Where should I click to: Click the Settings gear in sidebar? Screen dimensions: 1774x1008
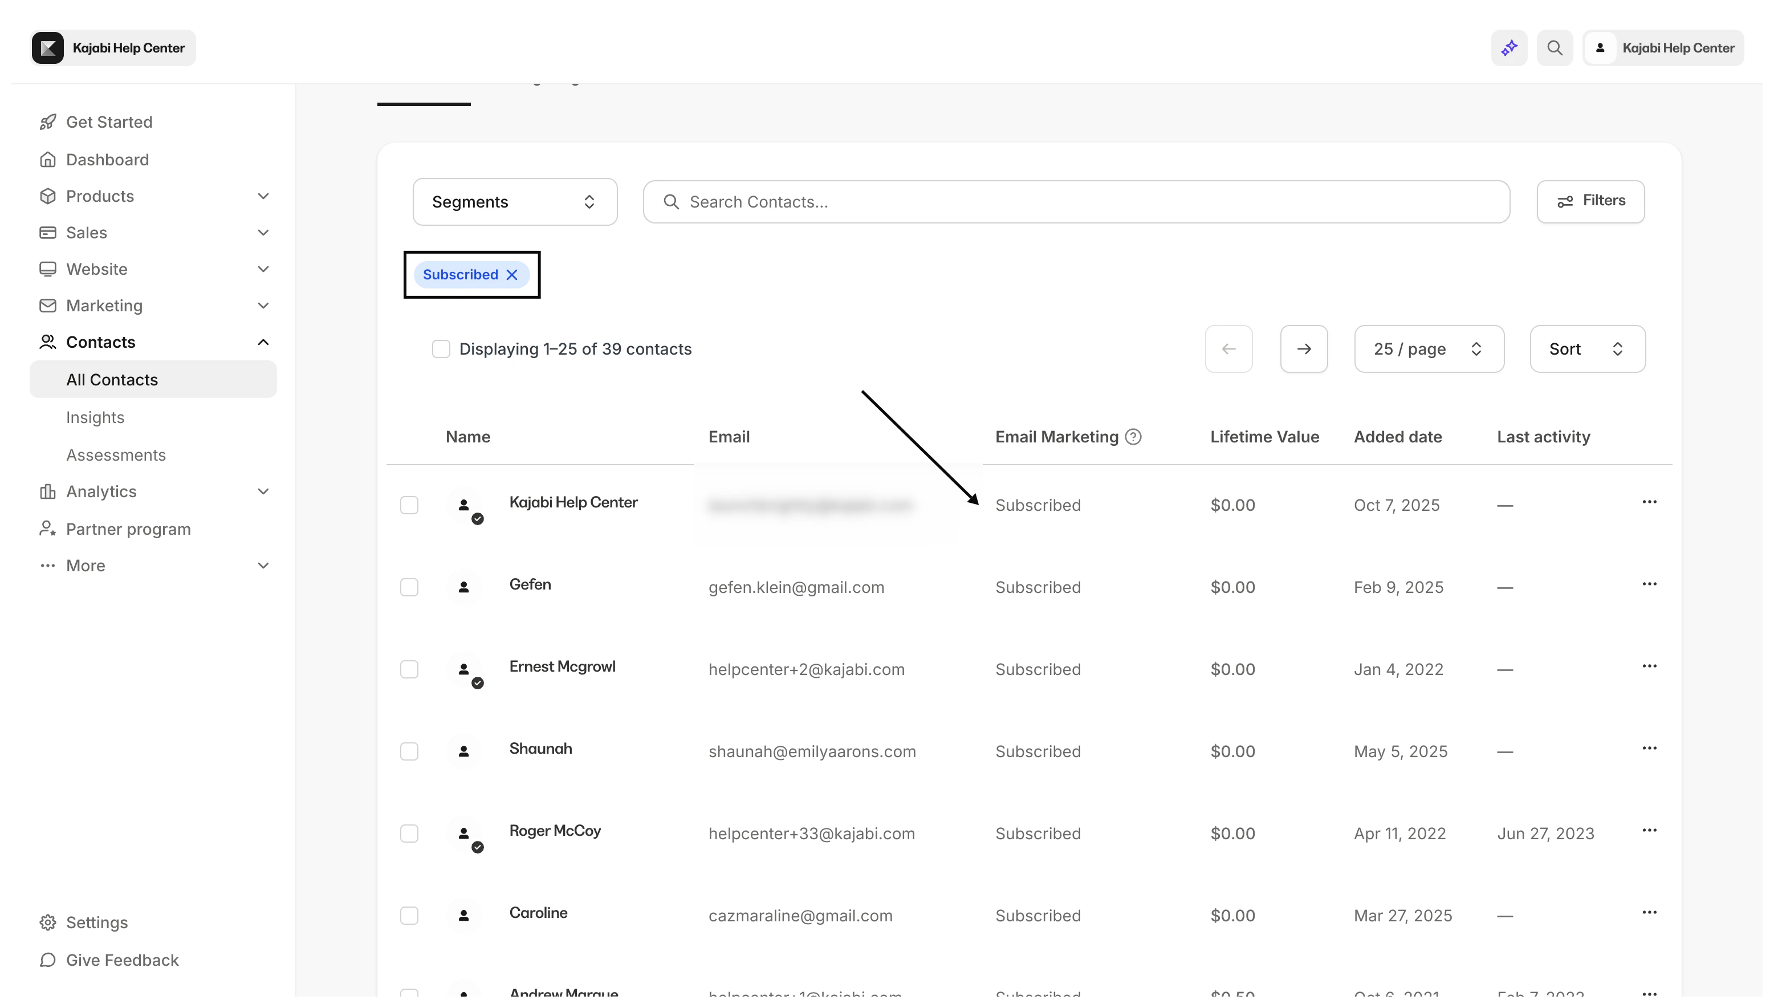(48, 922)
